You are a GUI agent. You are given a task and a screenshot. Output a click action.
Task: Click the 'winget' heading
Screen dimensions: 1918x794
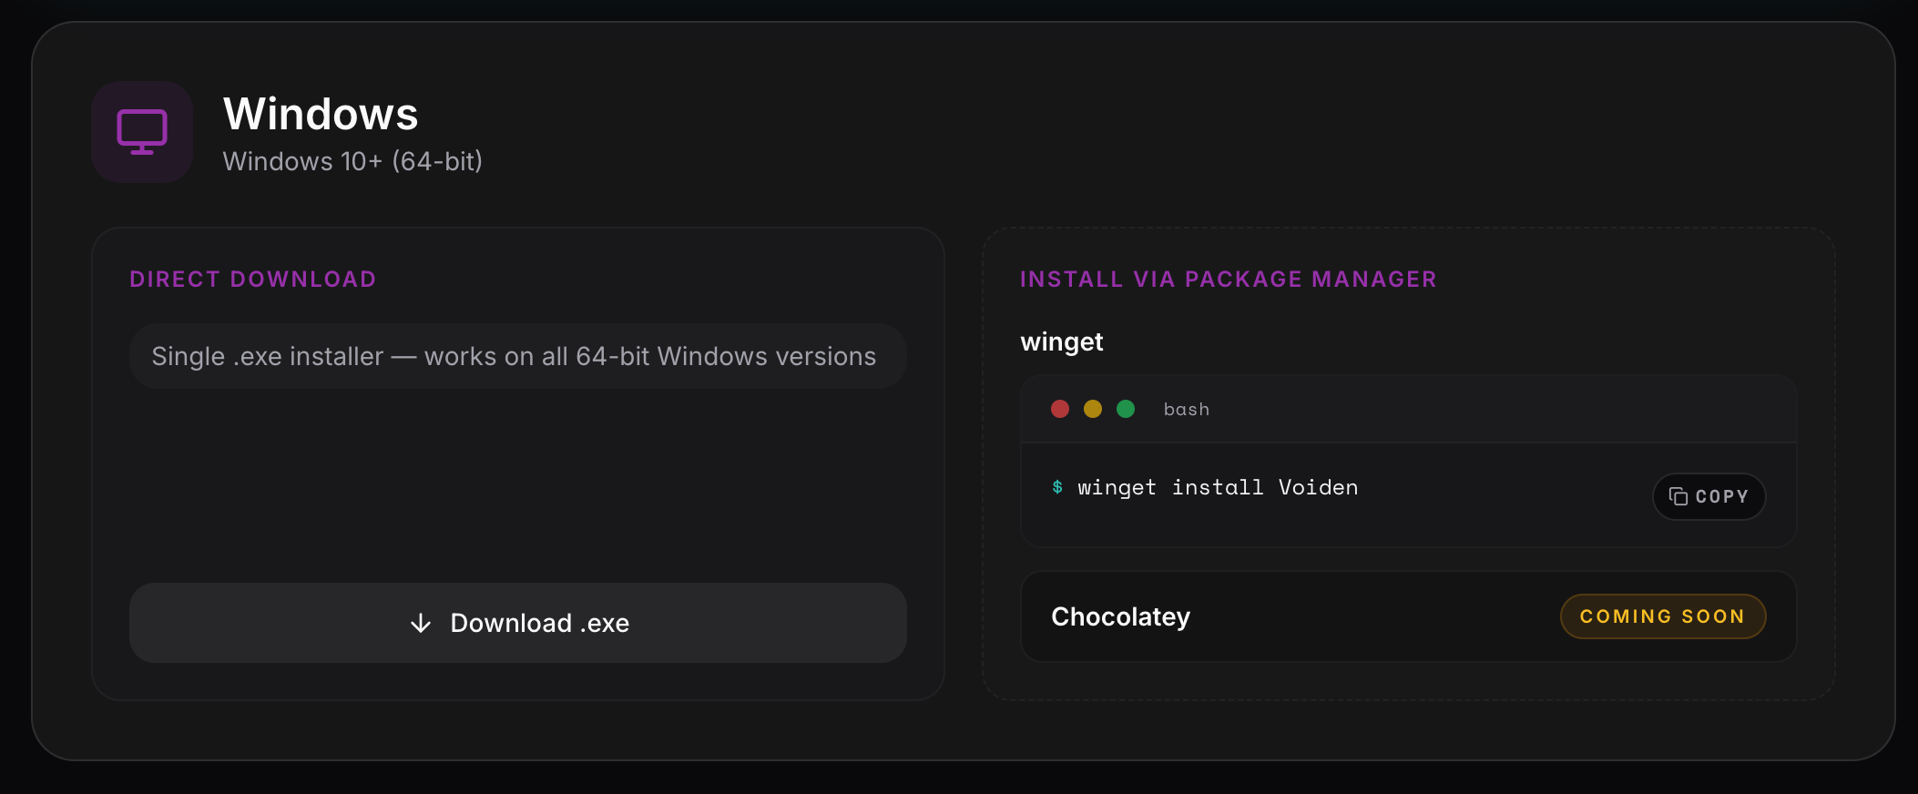(x=1062, y=342)
